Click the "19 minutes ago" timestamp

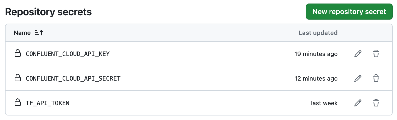pyautogui.click(x=316, y=54)
